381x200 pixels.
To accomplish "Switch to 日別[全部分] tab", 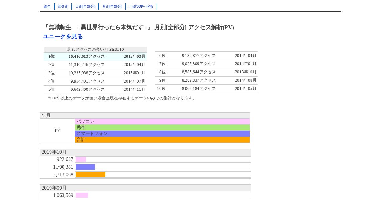I will click(x=85, y=6).
